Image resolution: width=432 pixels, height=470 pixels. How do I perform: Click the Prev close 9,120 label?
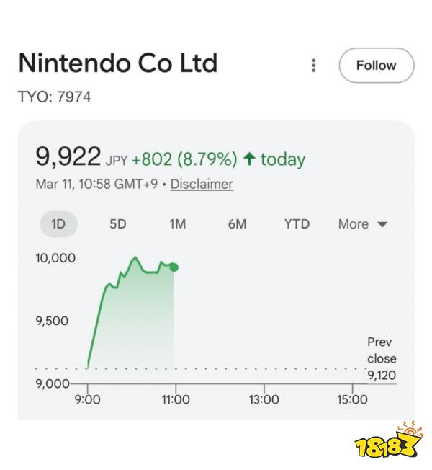tap(382, 358)
